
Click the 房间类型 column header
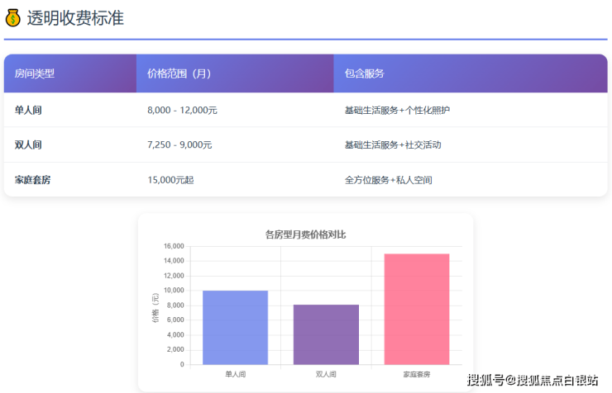[x=35, y=73]
